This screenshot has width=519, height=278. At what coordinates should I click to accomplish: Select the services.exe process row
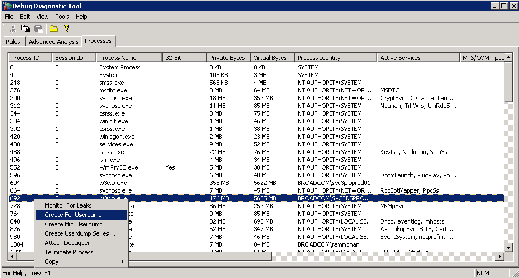(256, 144)
